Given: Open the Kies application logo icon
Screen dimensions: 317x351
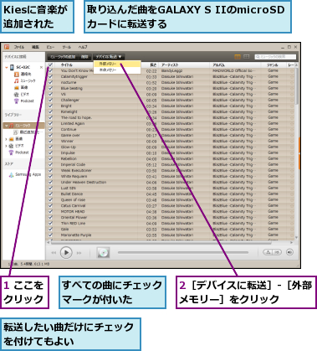Looking at the screenshot, I should coord(7,47).
